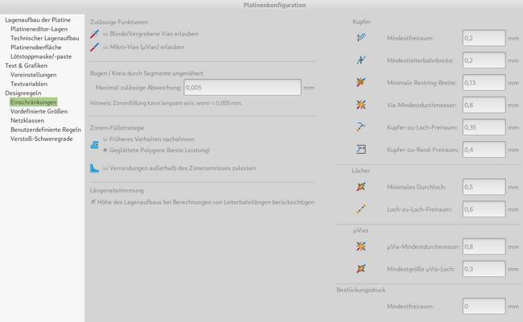The image size is (523, 322).
Task: Click the Loch-zu-Loch-Freiraum icon
Action: 361,209
